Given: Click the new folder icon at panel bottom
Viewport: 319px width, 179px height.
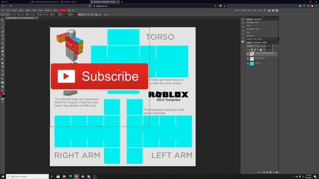Looking at the screenshot, I should tap(270, 172).
